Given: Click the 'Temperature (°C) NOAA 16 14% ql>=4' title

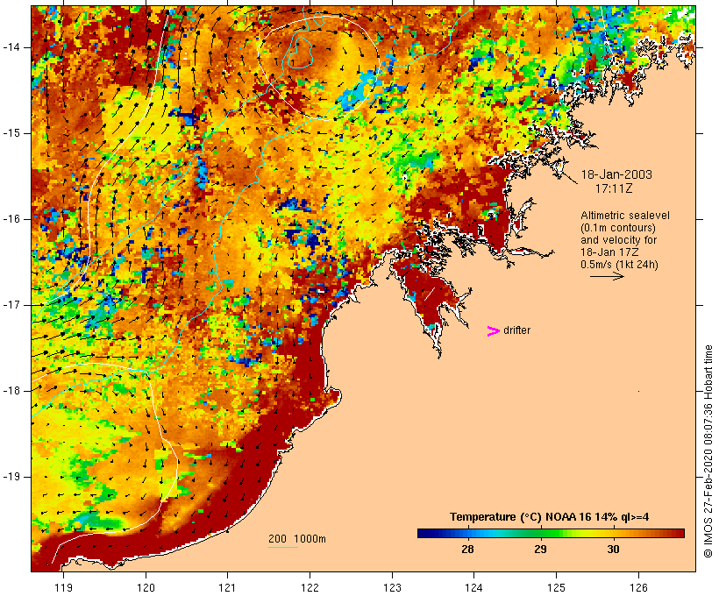Looking at the screenshot, I should (x=550, y=517).
